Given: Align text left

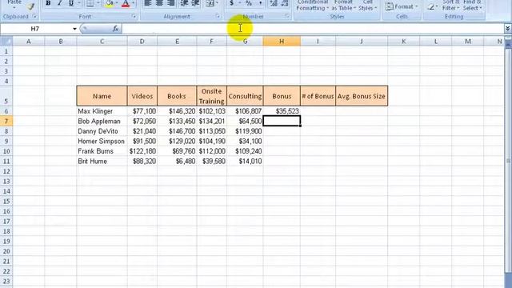Looking at the screenshot, I should click(x=148, y=3).
